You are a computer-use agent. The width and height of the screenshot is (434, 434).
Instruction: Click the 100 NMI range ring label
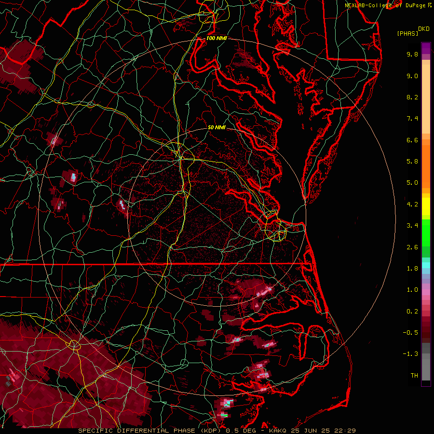(x=217, y=38)
